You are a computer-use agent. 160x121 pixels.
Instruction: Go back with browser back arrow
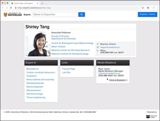click(x=3, y=8)
